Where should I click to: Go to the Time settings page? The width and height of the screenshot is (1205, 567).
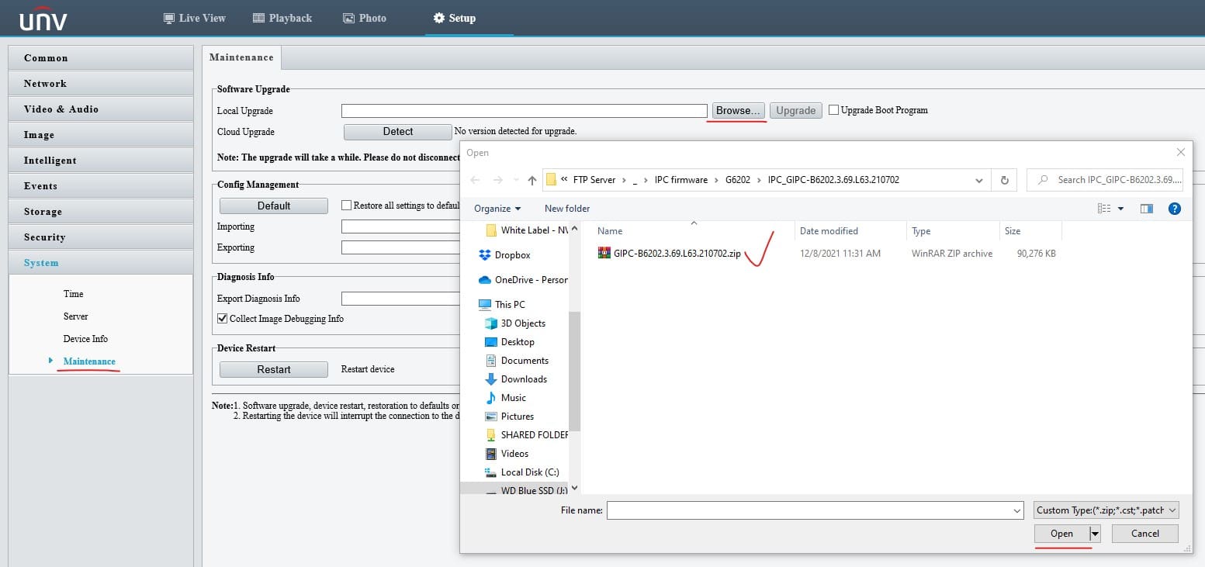pyautogui.click(x=73, y=294)
